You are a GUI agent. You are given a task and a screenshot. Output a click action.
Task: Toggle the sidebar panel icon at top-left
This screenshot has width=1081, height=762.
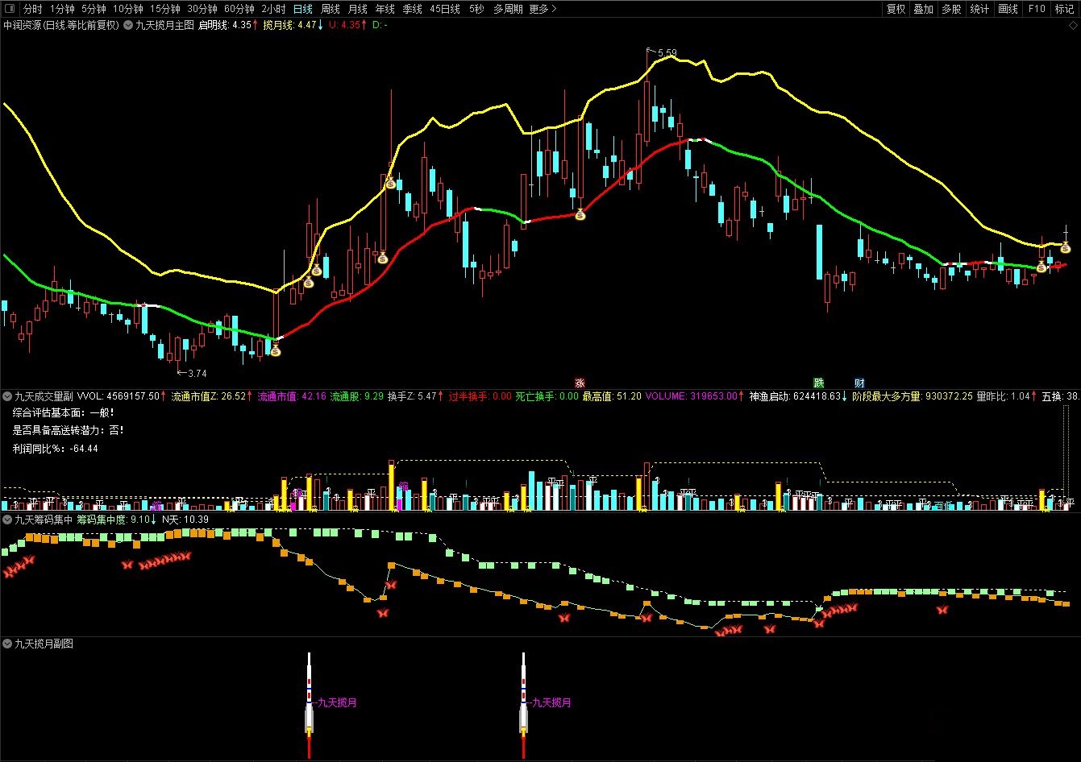pyautogui.click(x=10, y=9)
